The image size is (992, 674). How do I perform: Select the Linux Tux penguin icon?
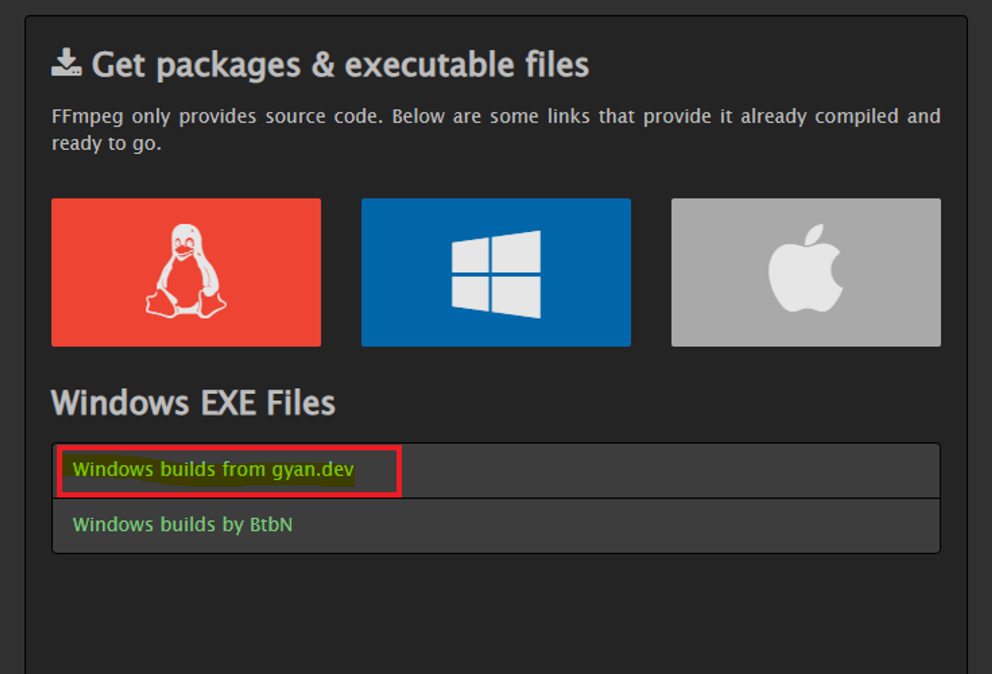[x=186, y=271]
